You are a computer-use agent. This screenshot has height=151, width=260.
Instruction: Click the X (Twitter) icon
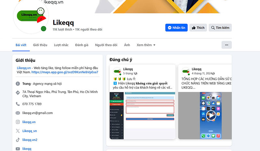[18, 131]
